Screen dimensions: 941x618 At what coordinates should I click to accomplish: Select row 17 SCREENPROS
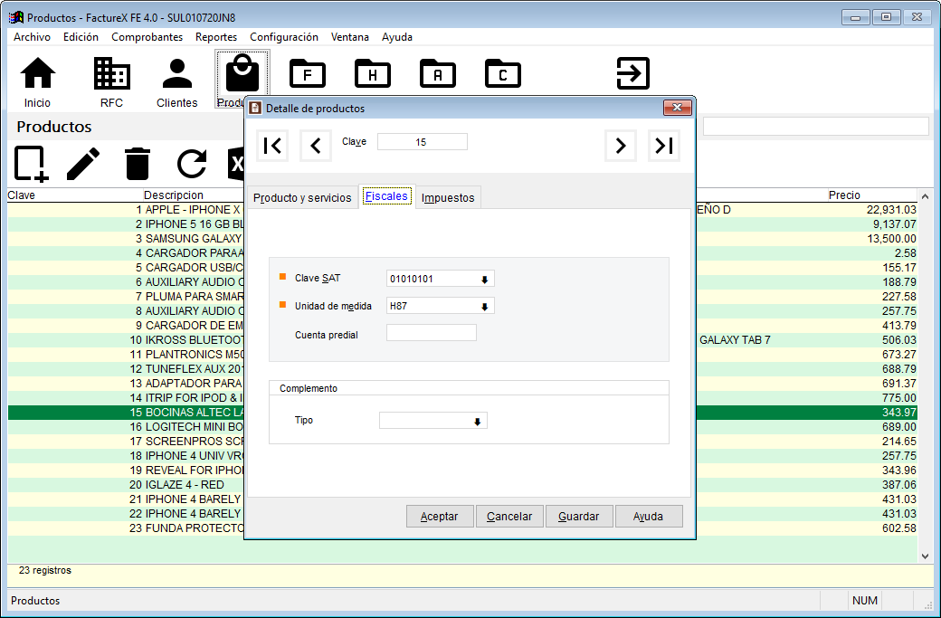tap(462, 442)
